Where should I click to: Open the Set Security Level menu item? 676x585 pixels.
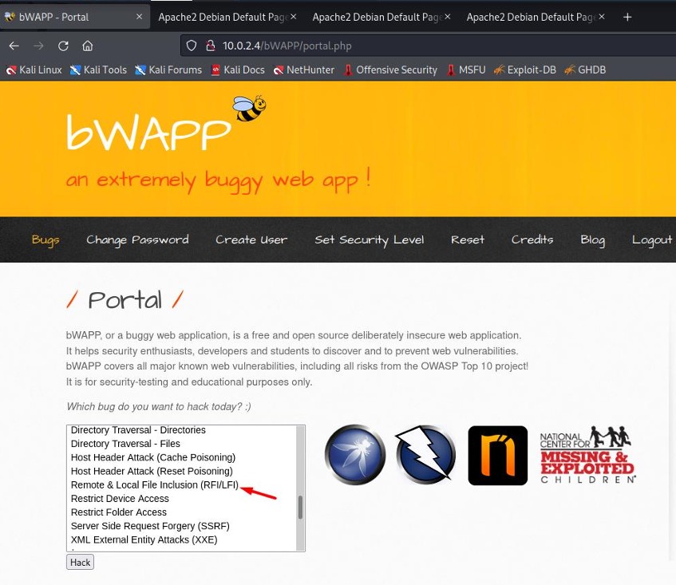pos(370,239)
